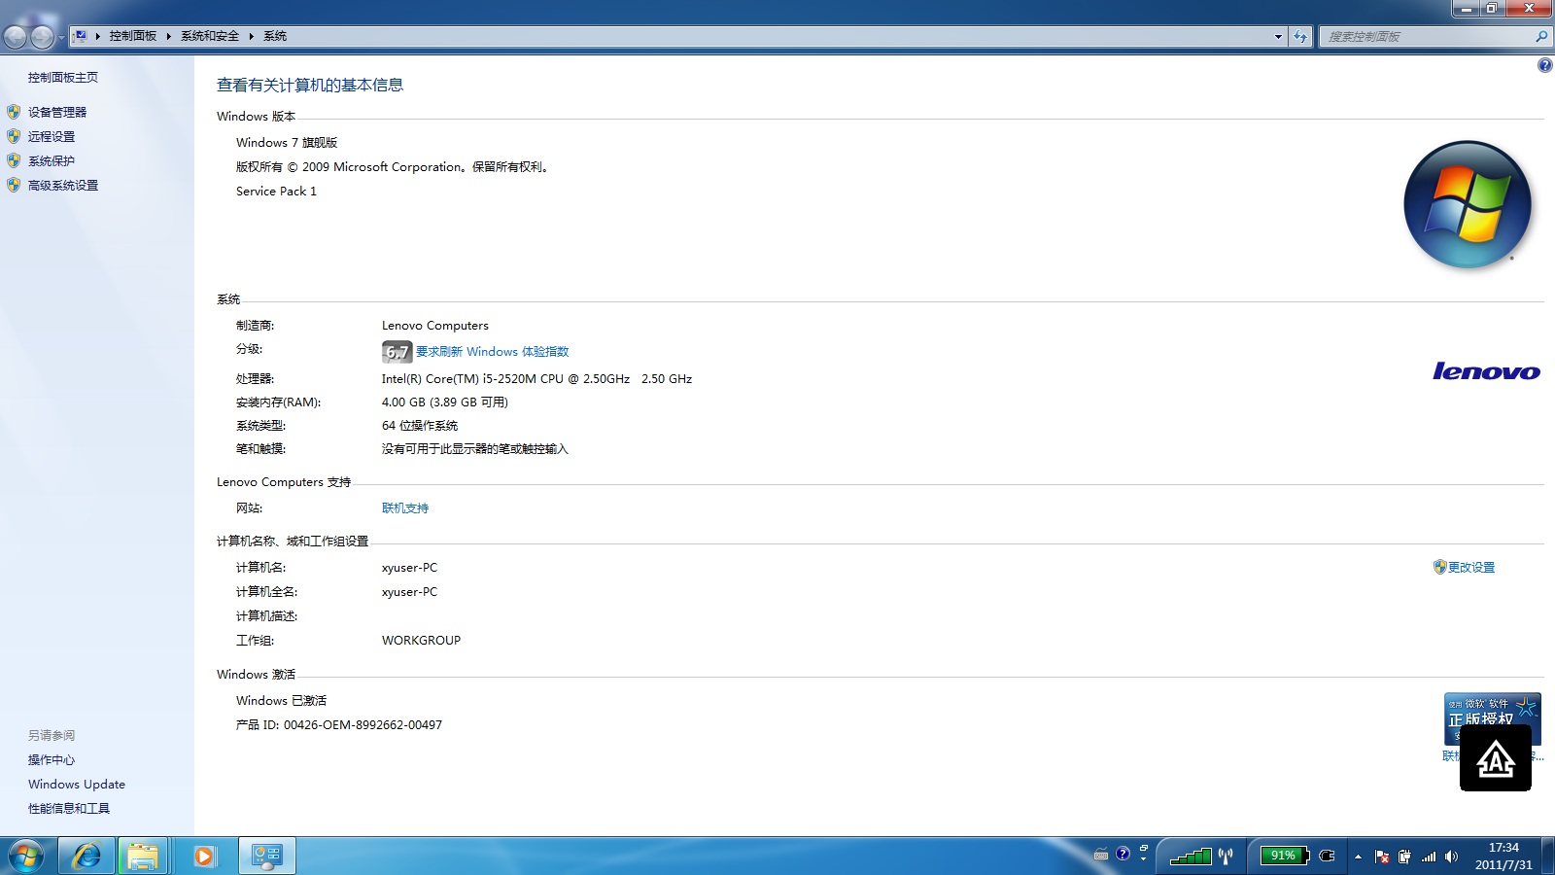Click the Forward navigation arrow button
Image resolution: width=1555 pixels, height=875 pixels.
tap(42, 37)
